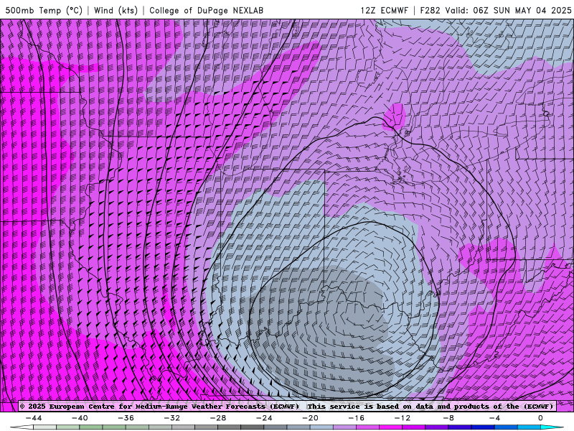Click the 0 value on the color scale
Image resolution: width=574 pixels, height=431 pixels.
coord(540,418)
